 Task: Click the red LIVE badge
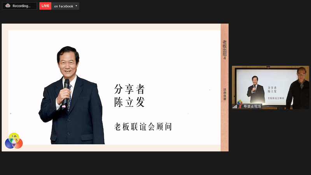point(45,6)
